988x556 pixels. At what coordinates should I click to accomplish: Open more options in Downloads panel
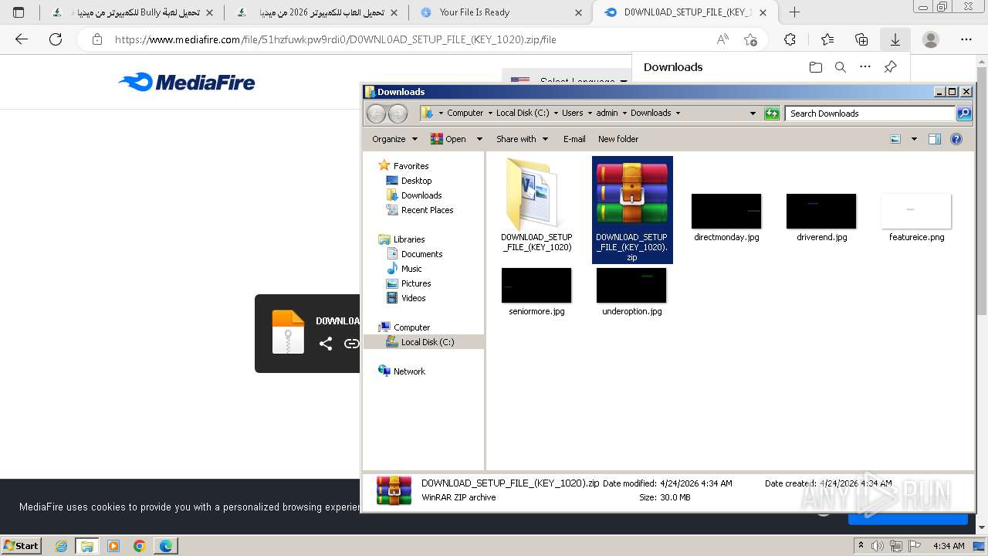[x=865, y=67]
